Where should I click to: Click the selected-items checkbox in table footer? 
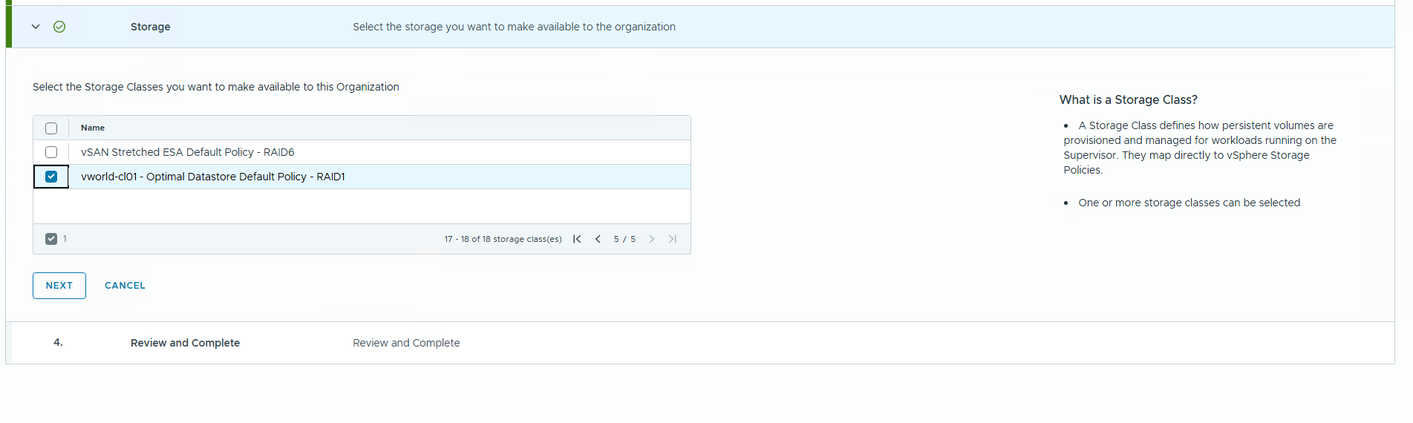[51, 239]
